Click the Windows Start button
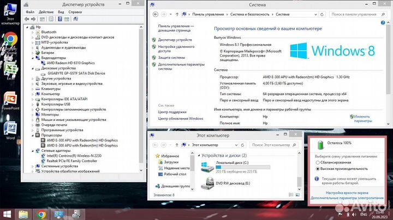393x220 pixels. 7,215
